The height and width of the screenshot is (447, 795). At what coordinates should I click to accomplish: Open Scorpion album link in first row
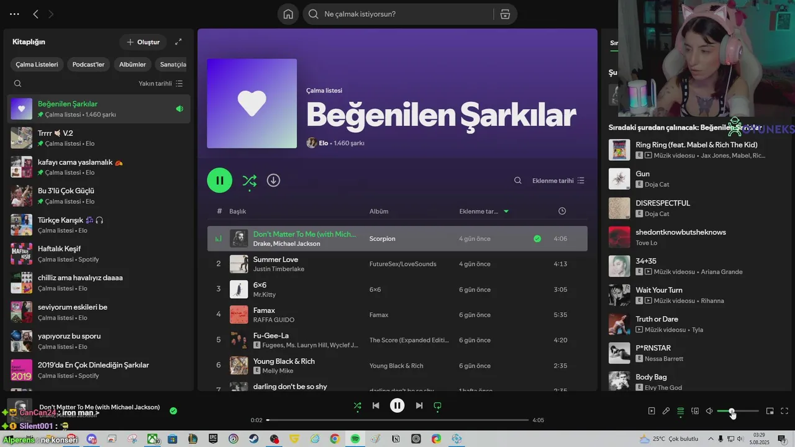coord(382,238)
